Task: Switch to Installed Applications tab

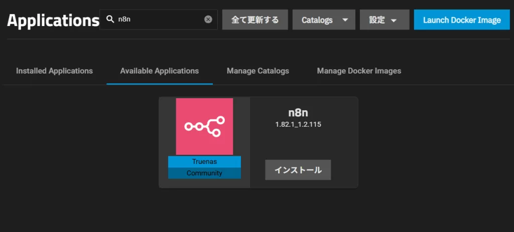Action: [x=54, y=71]
